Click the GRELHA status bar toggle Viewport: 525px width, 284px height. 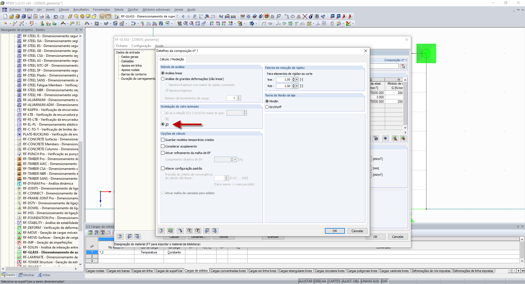pyautogui.click(x=320, y=281)
